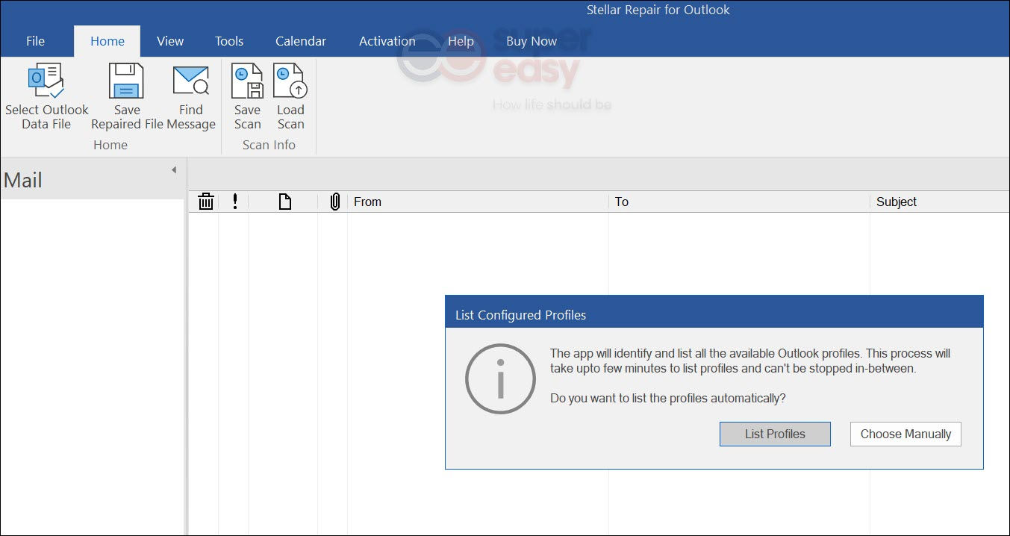This screenshot has height=536, width=1010.
Task: Click the Save Repaired File icon
Action: click(126, 81)
